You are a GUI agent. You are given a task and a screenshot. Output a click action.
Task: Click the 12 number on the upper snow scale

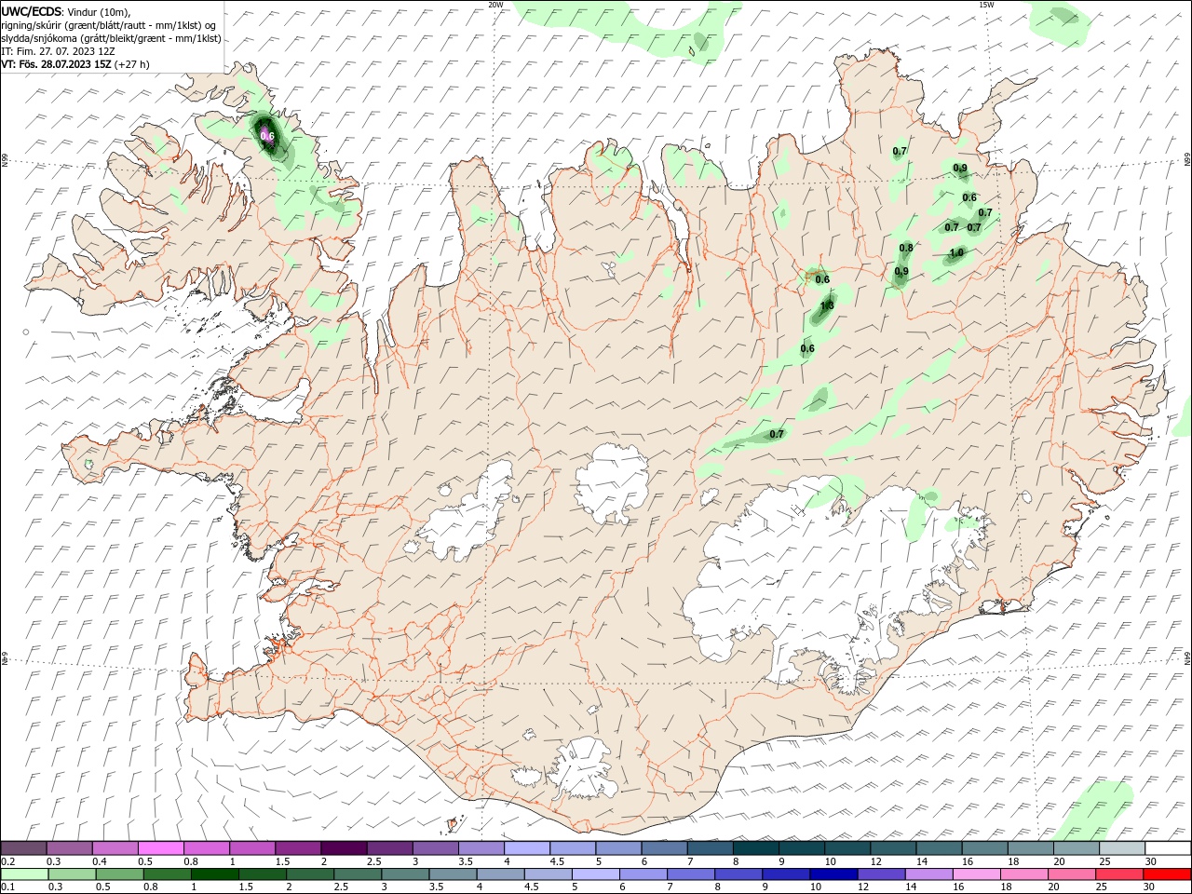click(876, 861)
